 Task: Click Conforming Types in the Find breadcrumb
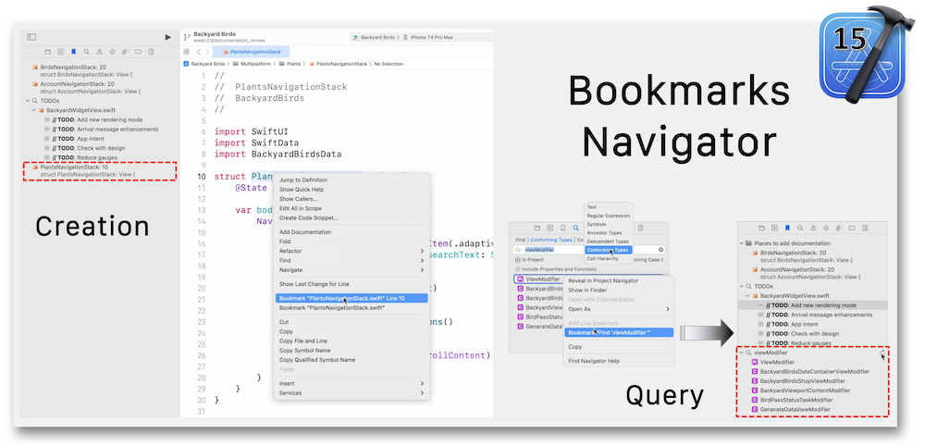551,240
